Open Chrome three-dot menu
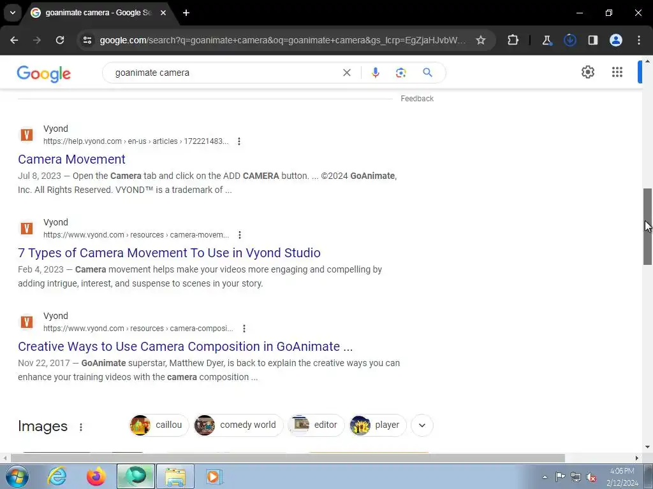 639,40
